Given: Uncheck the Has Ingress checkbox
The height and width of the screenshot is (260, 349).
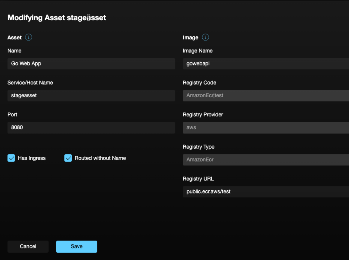Looking at the screenshot, I should pos(11,158).
